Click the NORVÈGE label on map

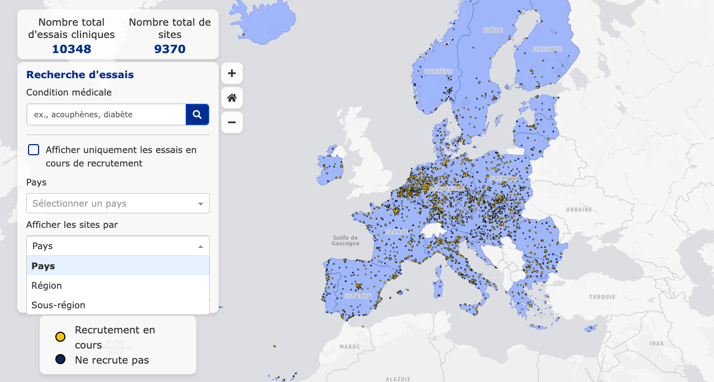click(x=438, y=71)
